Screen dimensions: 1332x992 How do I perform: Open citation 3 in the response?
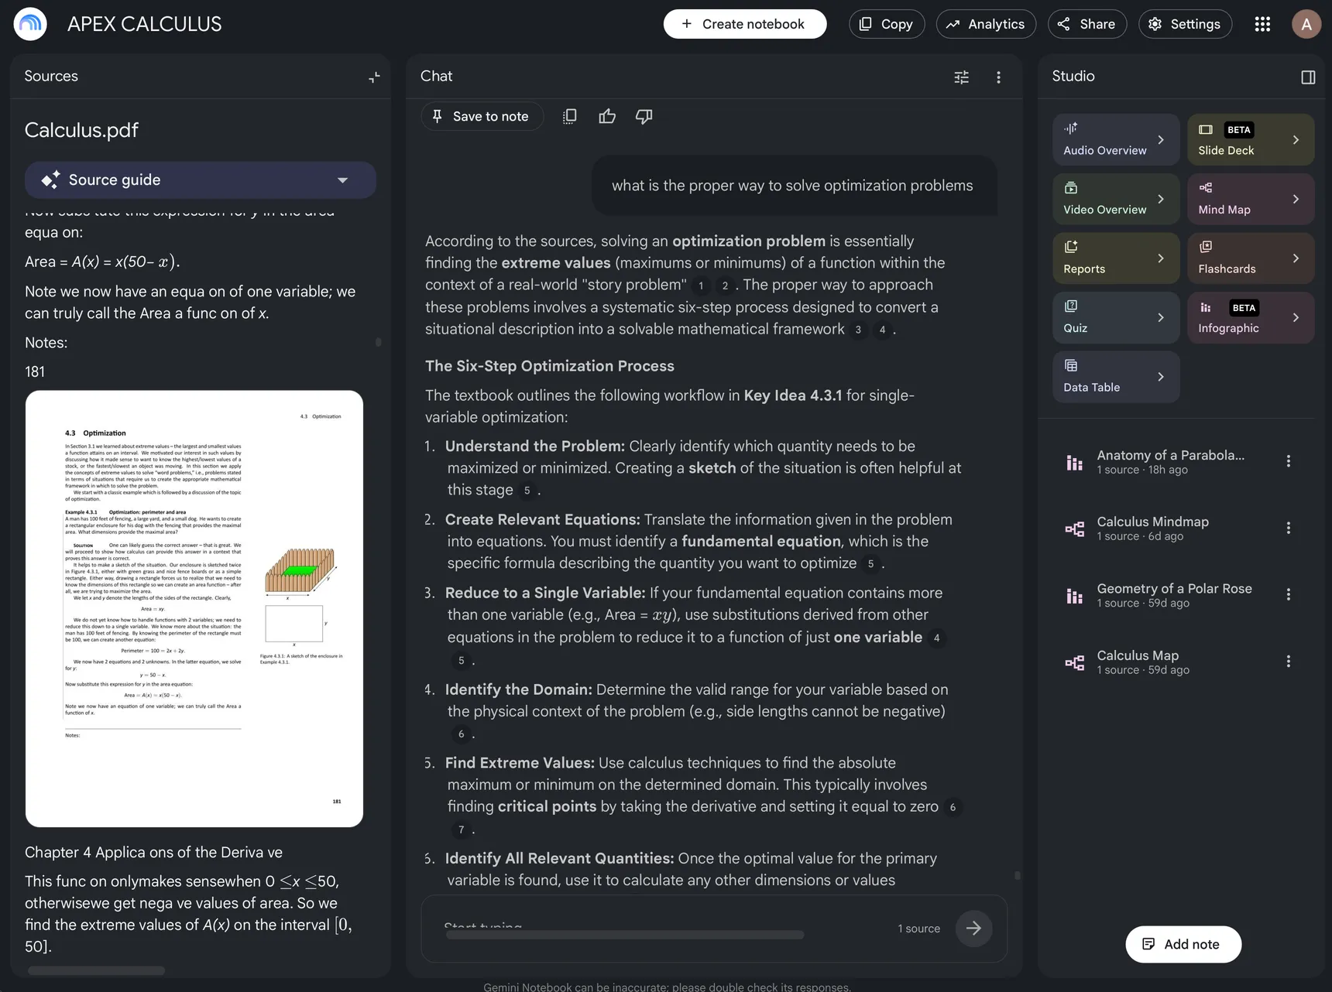click(857, 330)
